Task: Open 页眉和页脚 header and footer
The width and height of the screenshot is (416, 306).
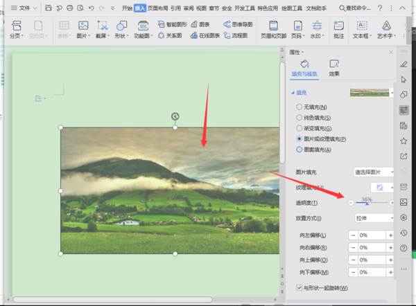Action: pos(274,30)
